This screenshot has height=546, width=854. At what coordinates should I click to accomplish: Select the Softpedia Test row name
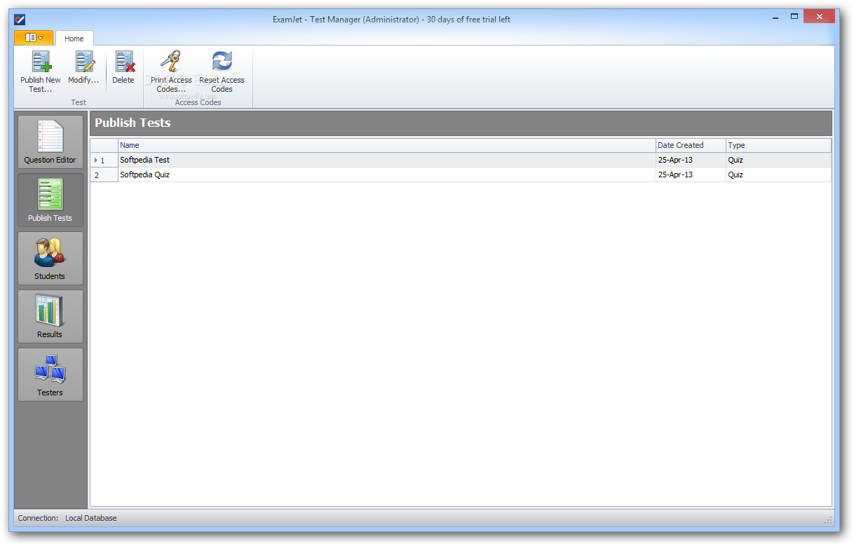386,160
